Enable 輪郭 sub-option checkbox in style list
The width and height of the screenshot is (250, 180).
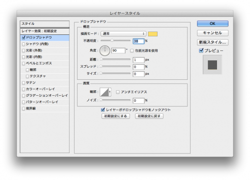[x=27, y=70]
